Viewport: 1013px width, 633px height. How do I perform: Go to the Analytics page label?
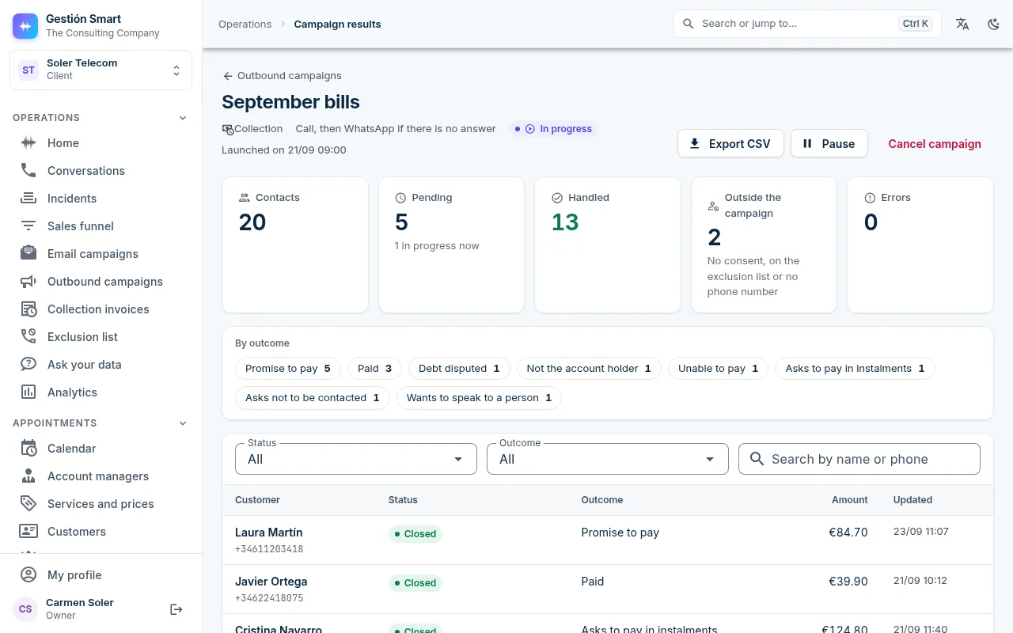72,392
